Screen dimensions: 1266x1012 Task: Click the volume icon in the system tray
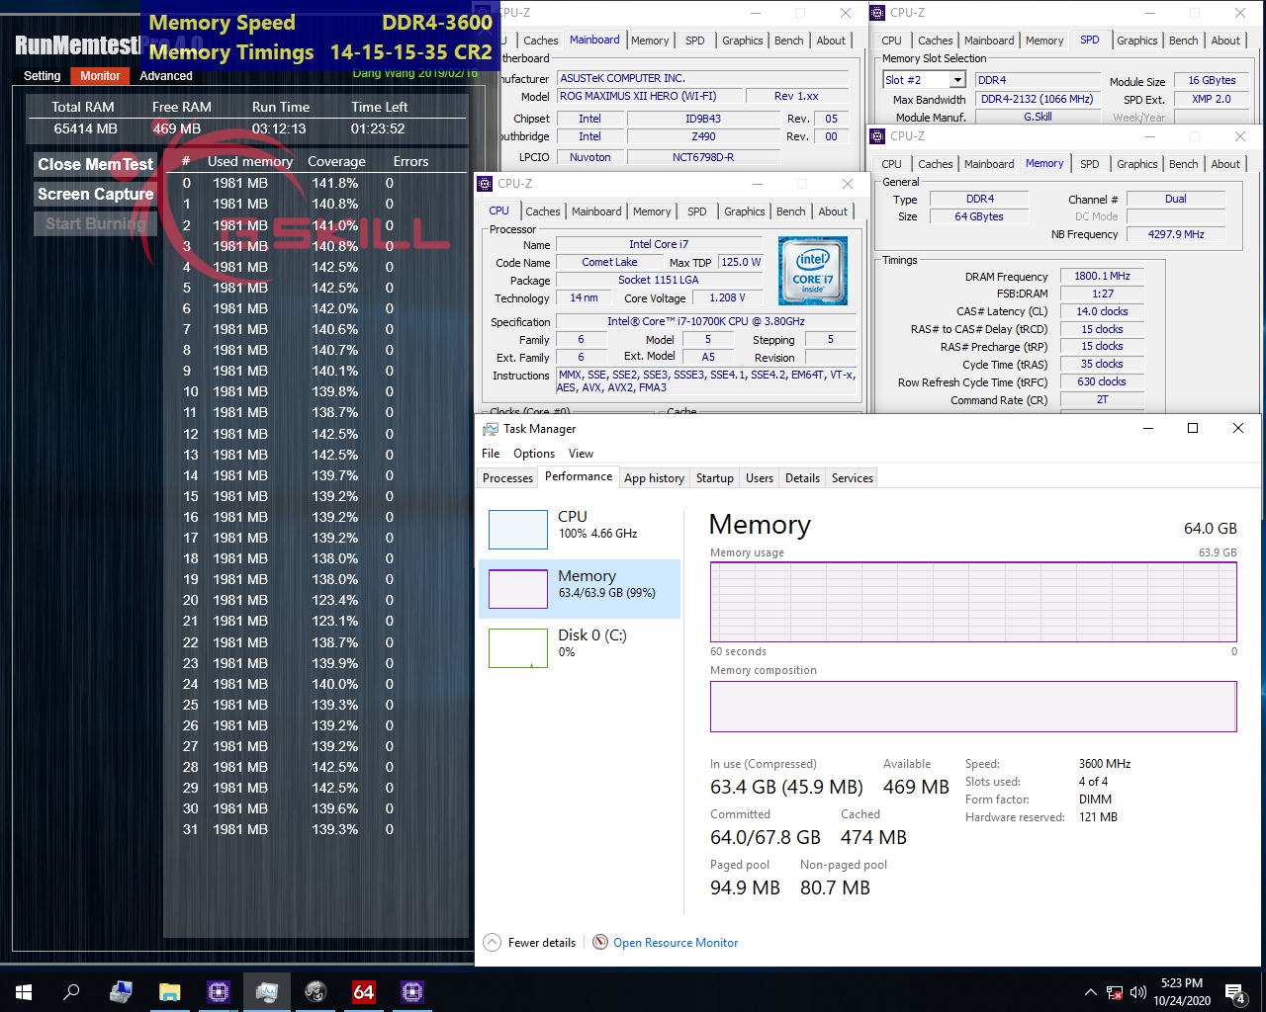click(x=1138, y=991)
